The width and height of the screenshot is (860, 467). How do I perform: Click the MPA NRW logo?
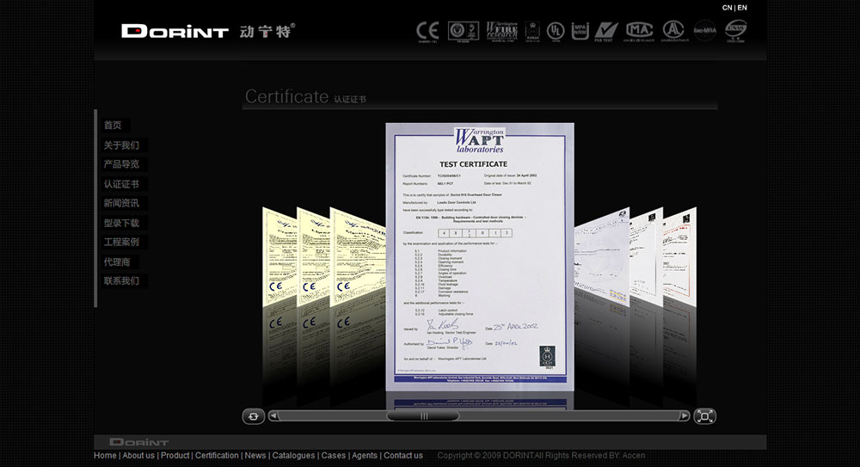580,31
